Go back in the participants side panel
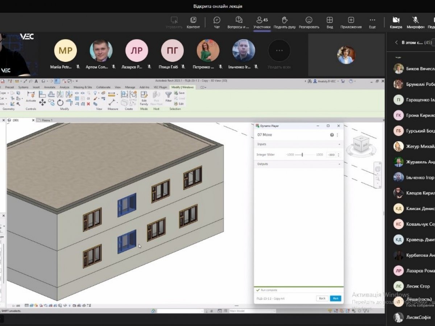The height and width of the screenshot is (326, 435). click(x=396, y=42)
